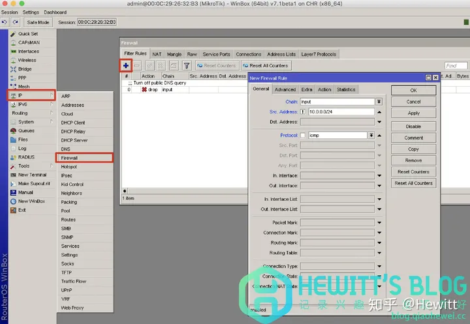This screenshot has height=324, width=470.
Task: Click the Src. Address input field
Action: [x=341, y=111]
